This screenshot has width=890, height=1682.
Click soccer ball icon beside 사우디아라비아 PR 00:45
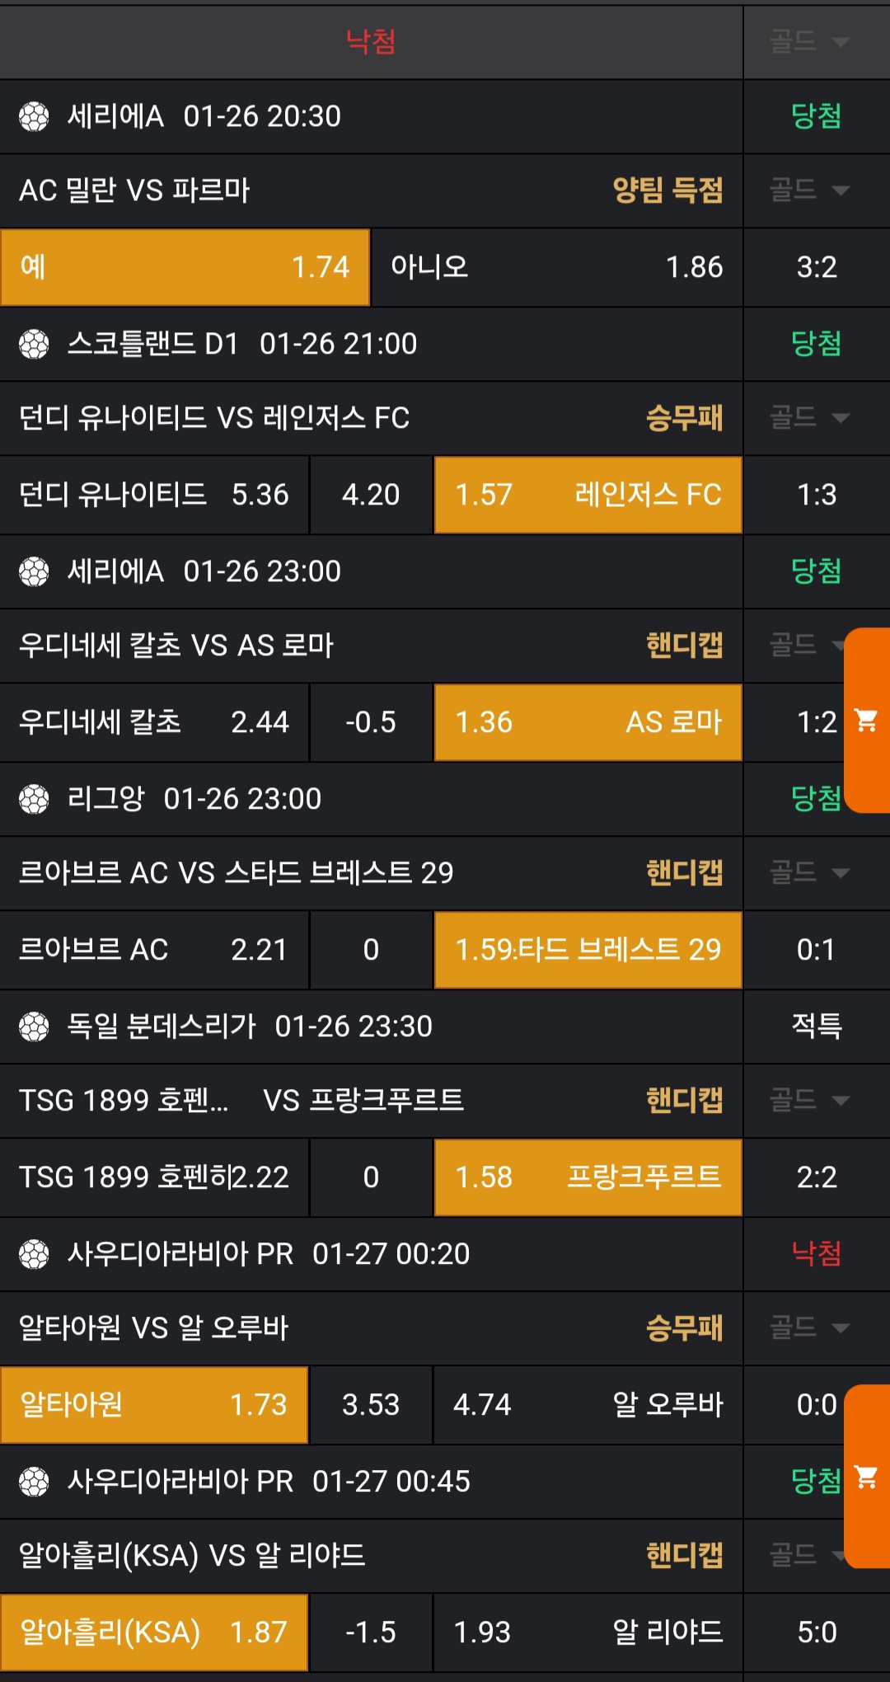(x=34, y=1482)
